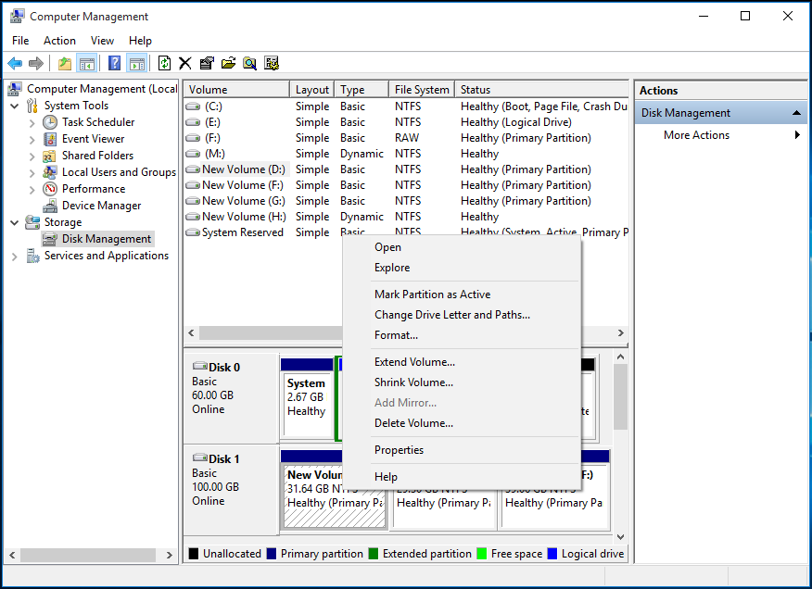The width and height of the screenshot is (812, 589).
Task: Sort by the Volume column header
Action: click(x=237, y=90)
